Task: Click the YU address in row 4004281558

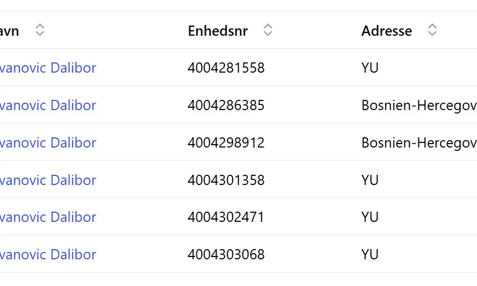Action: [x=370, y=68]
